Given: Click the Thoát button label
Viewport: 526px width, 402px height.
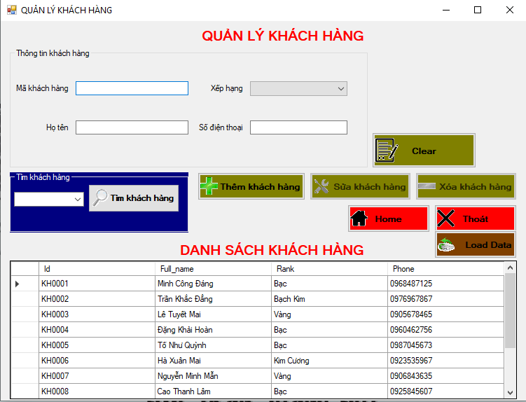Looking at the screenshot, I should point(476,219).
